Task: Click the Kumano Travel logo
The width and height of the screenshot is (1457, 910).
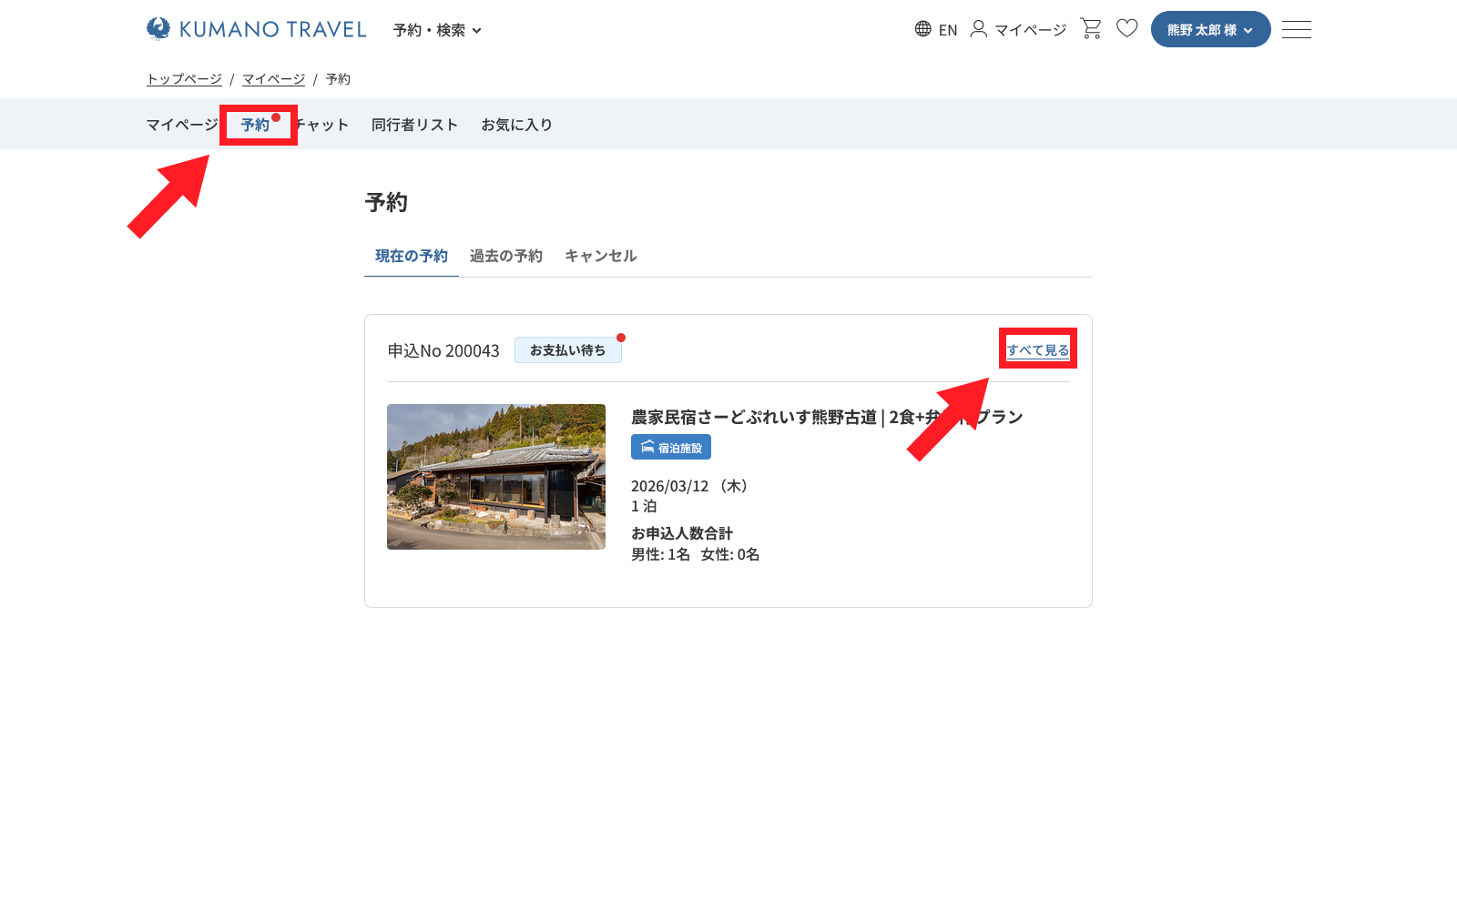Action: 256,29
